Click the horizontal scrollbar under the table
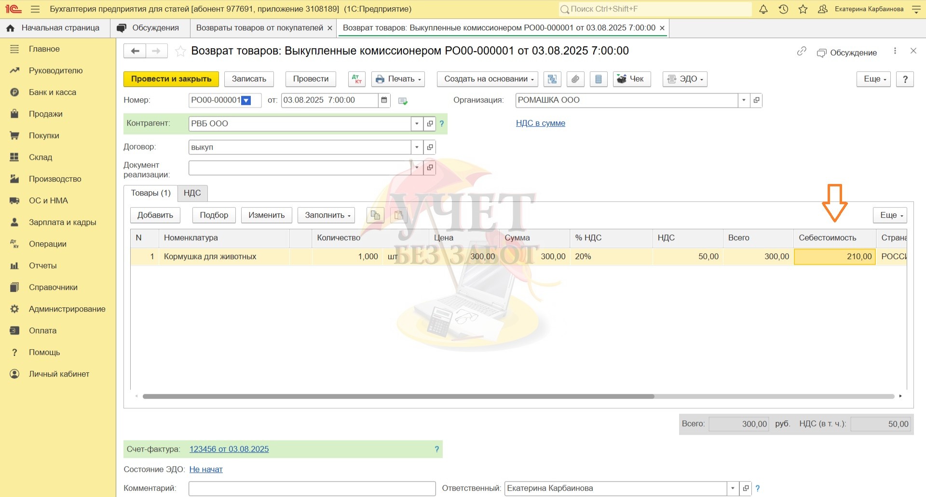This screenshot has height=497, width=926. tap(398, 396)
